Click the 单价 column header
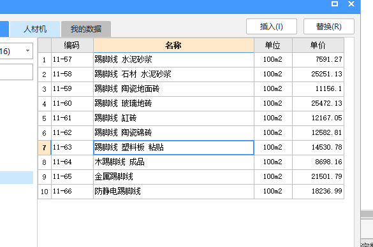 318,45
